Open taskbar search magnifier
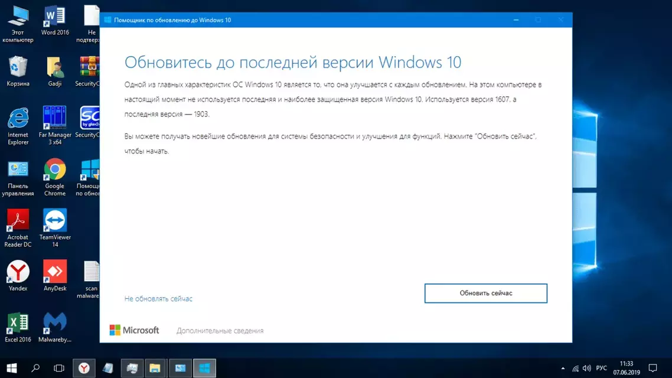Viewport: 672px width, 378px height. [x=35, y=368]
